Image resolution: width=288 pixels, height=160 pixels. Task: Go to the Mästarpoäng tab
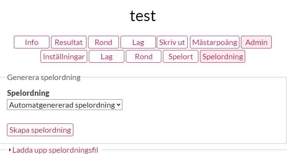pyautogui.click(x=215, y=42)
